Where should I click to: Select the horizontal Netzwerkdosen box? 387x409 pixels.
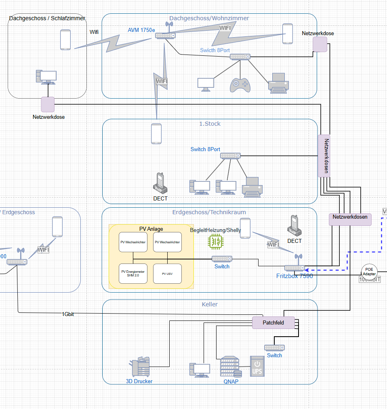pos(350,219)
